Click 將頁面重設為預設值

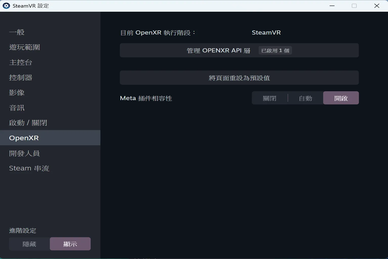[239, 78]
